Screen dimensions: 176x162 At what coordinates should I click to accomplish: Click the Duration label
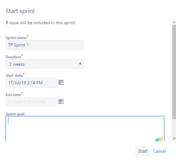point(13,57)
